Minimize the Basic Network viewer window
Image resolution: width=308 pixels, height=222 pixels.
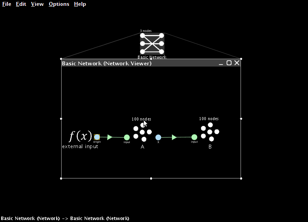tap(221, 63)
